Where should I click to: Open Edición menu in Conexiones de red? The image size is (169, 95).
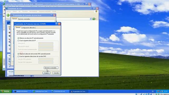[x=15, y=11]
